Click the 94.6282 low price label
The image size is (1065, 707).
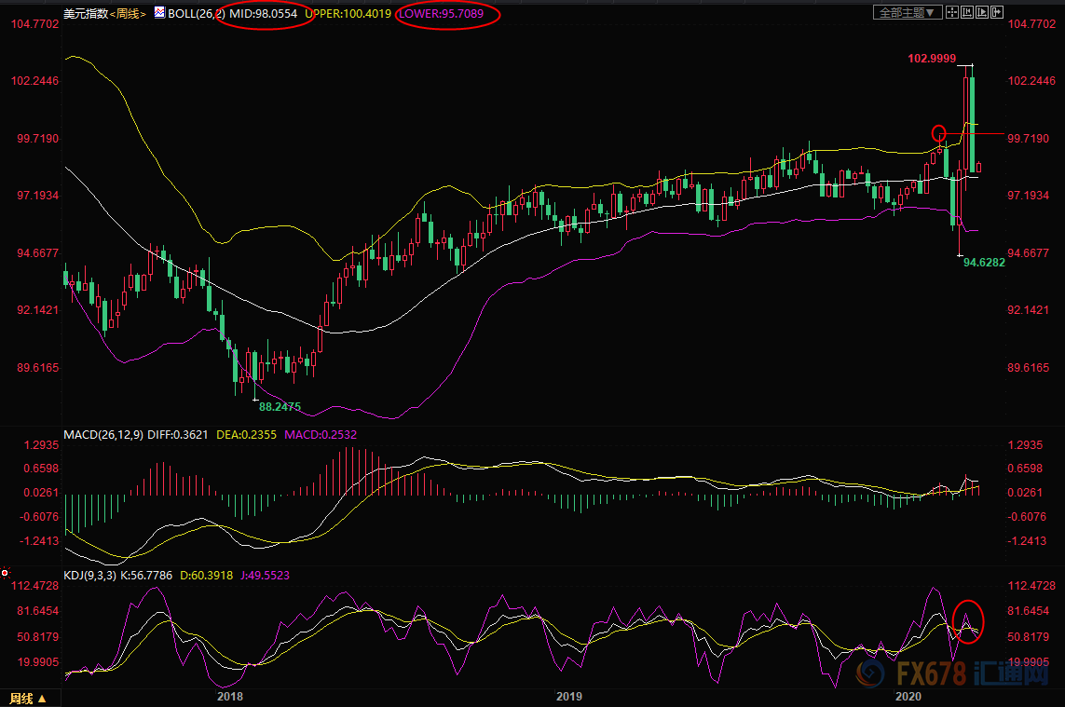(984, 264)
